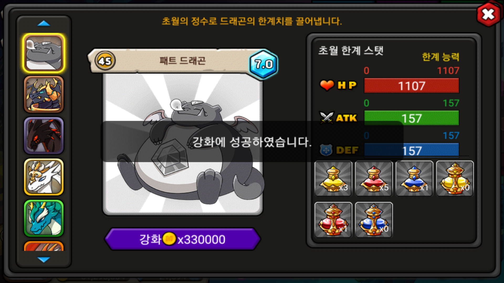The image size is (504, 283).
Task: Use the small yellow essence potion x3
Action: tap(333, 178)
